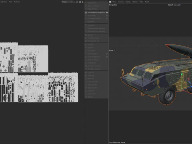192x144 pixels.
Task: Click the round icon right of Project dropdown
Action: pyautogui.click(x=80, y=2)
